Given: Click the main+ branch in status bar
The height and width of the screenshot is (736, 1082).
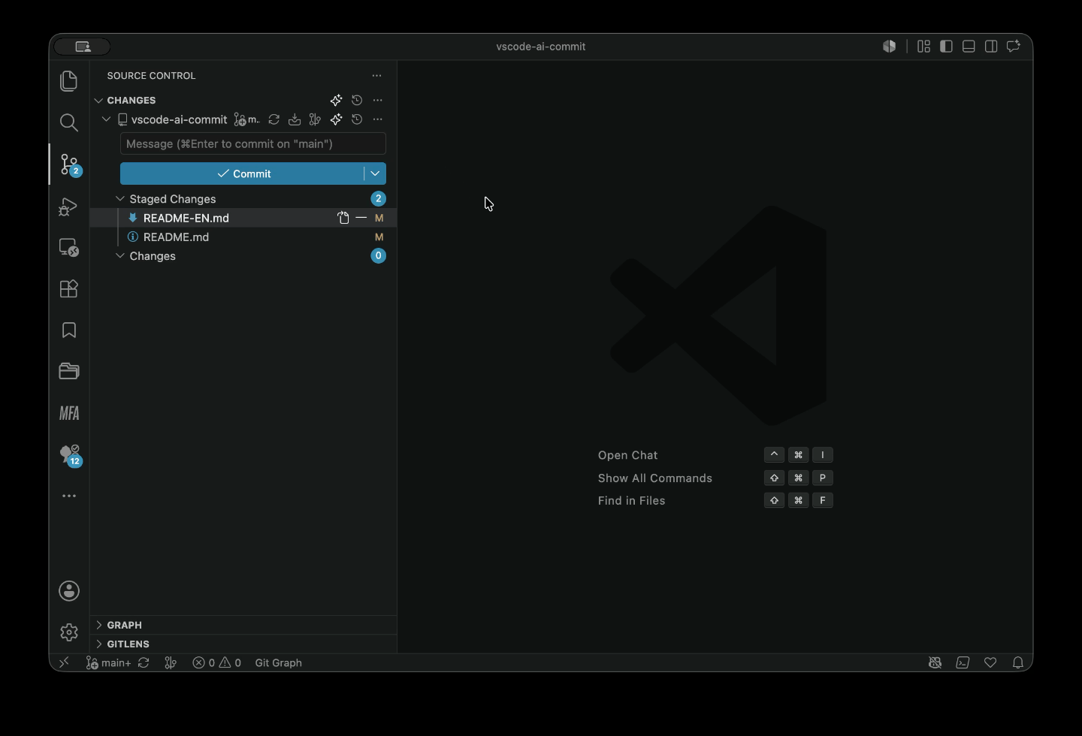Looking at the screenshot, I should pyautogui.click(x=108, y=662).
